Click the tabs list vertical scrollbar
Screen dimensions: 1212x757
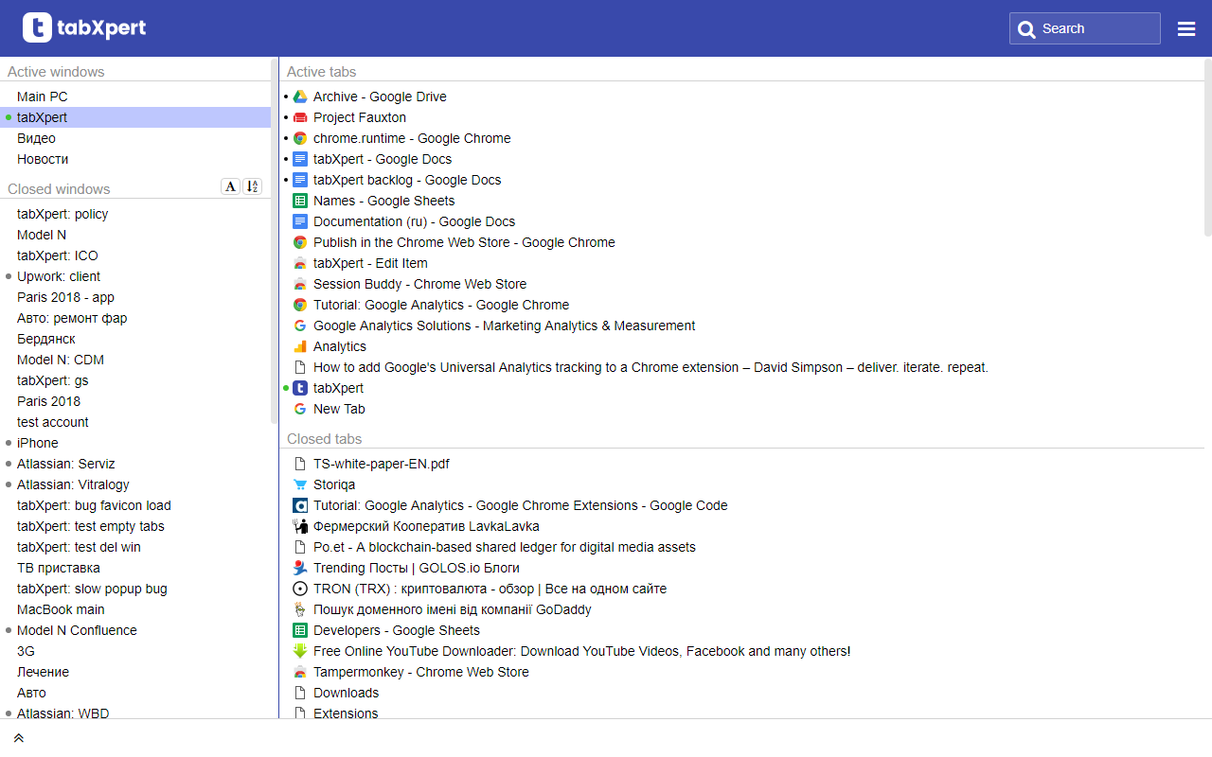(1207, 147)
